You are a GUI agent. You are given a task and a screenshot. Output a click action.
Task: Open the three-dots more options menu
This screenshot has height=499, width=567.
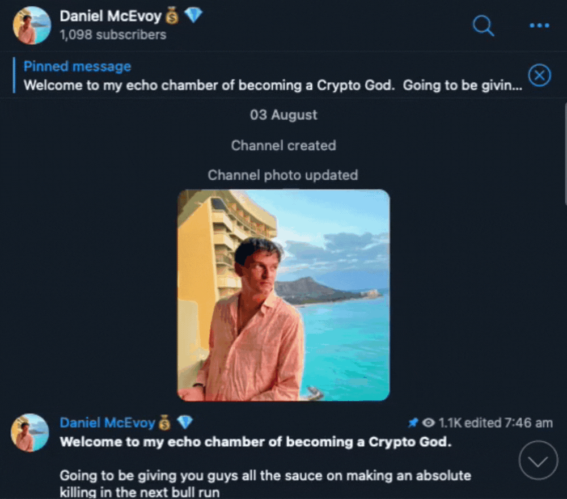[539, 26]
